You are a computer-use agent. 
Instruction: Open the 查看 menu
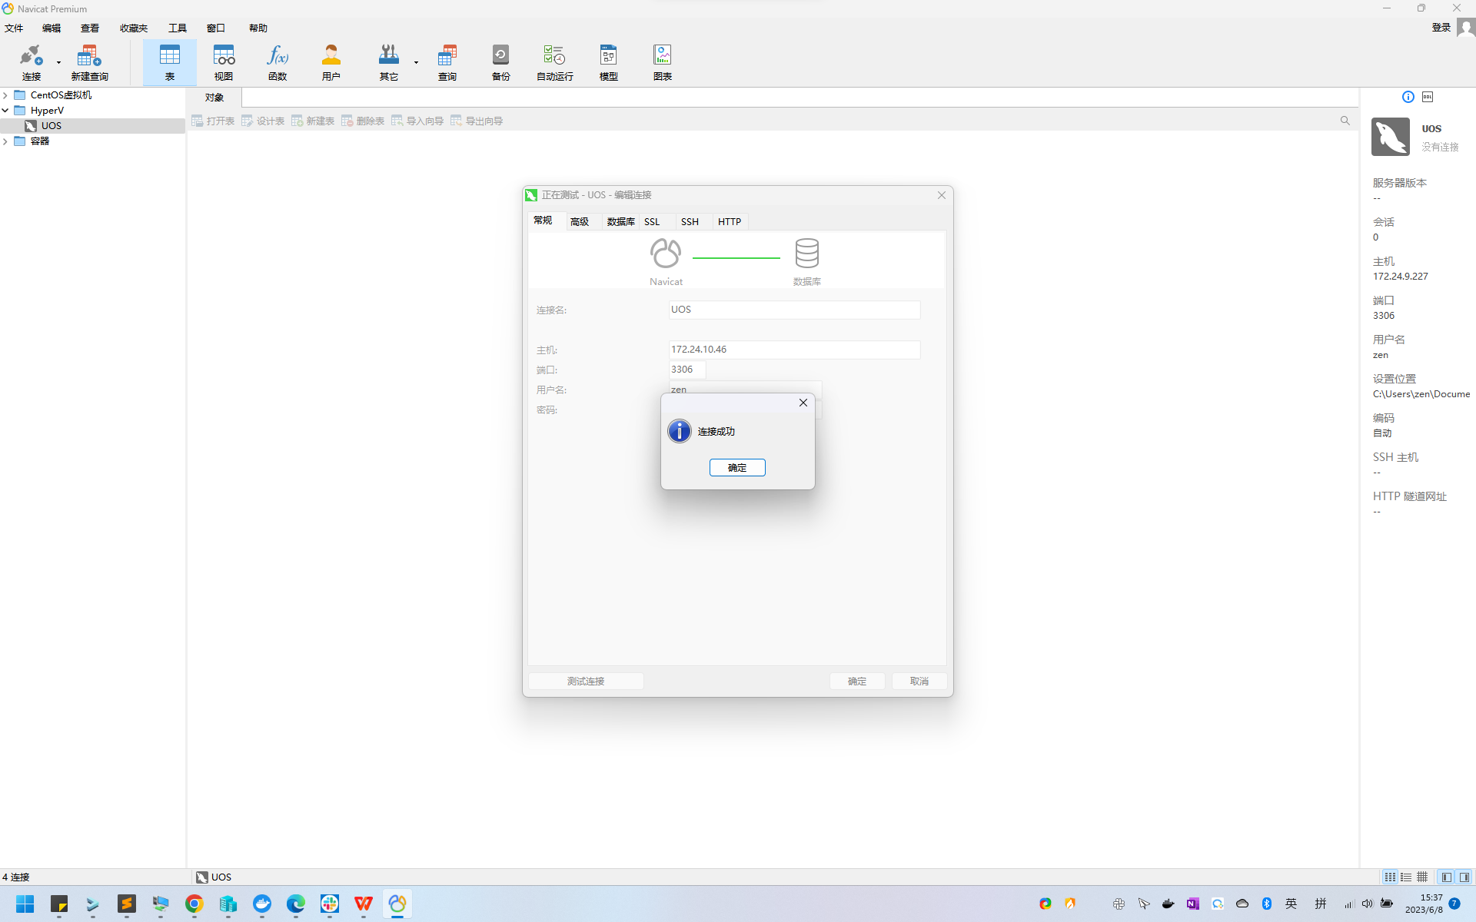click(90, 28)
